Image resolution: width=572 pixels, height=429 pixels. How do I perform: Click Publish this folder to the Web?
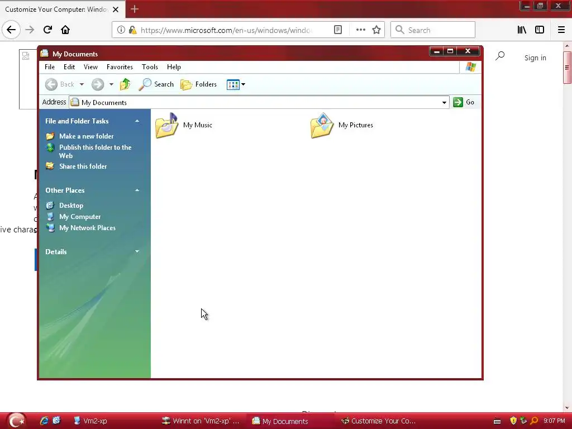[x=95, y=151]
